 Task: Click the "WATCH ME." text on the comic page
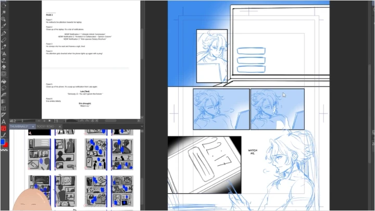click(253, 152)
